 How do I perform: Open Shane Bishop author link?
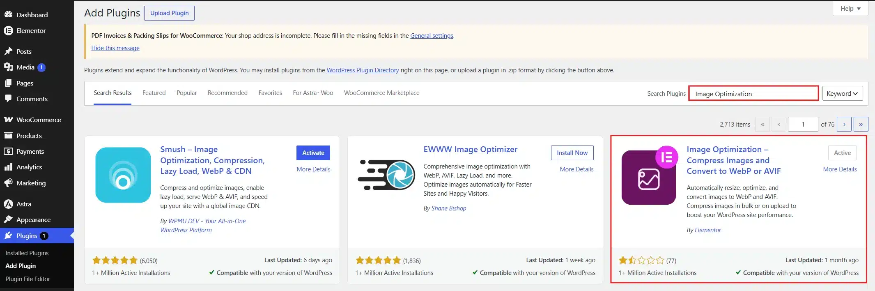(449, 208)
